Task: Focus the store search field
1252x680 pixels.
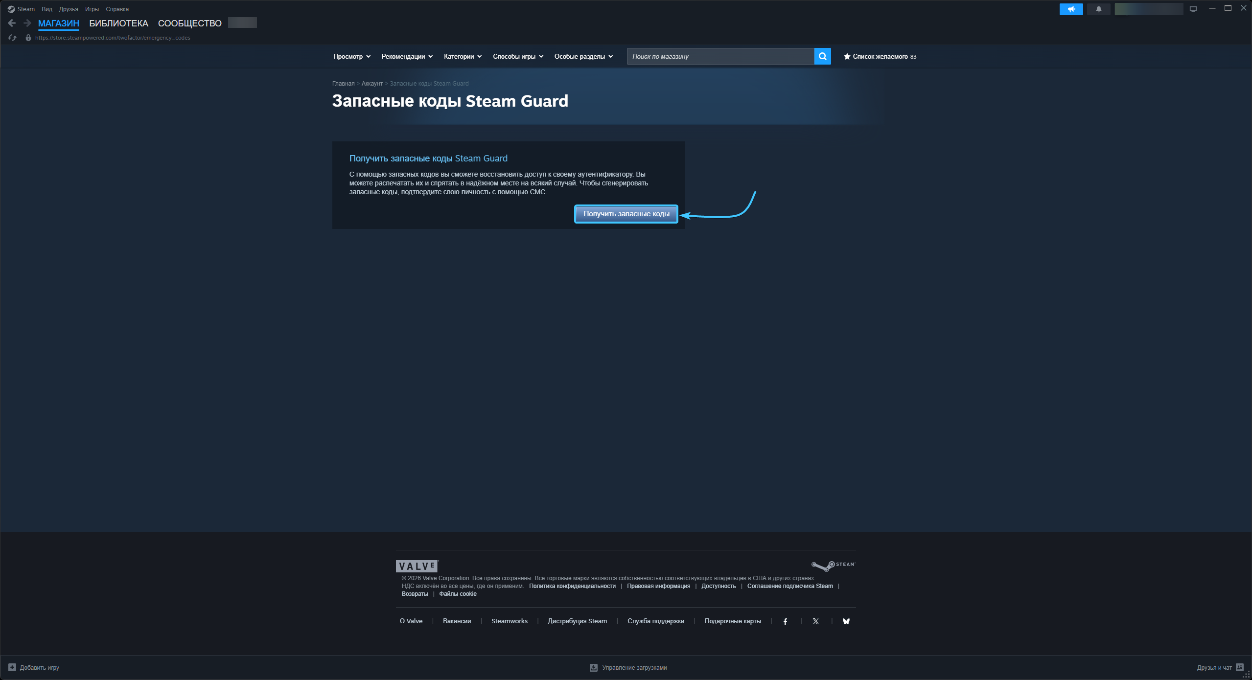Action: click(719, 56)
